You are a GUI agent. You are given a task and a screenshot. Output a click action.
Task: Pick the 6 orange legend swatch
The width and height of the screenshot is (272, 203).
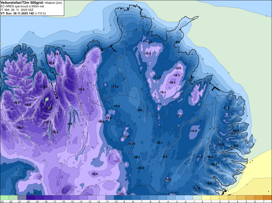[259, 198]
